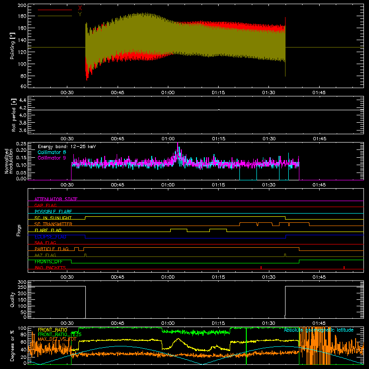The image size is (369, 369).
Task: Click the SC_IN_SUNLIGHT flag label
Action: tap(53, 218)
